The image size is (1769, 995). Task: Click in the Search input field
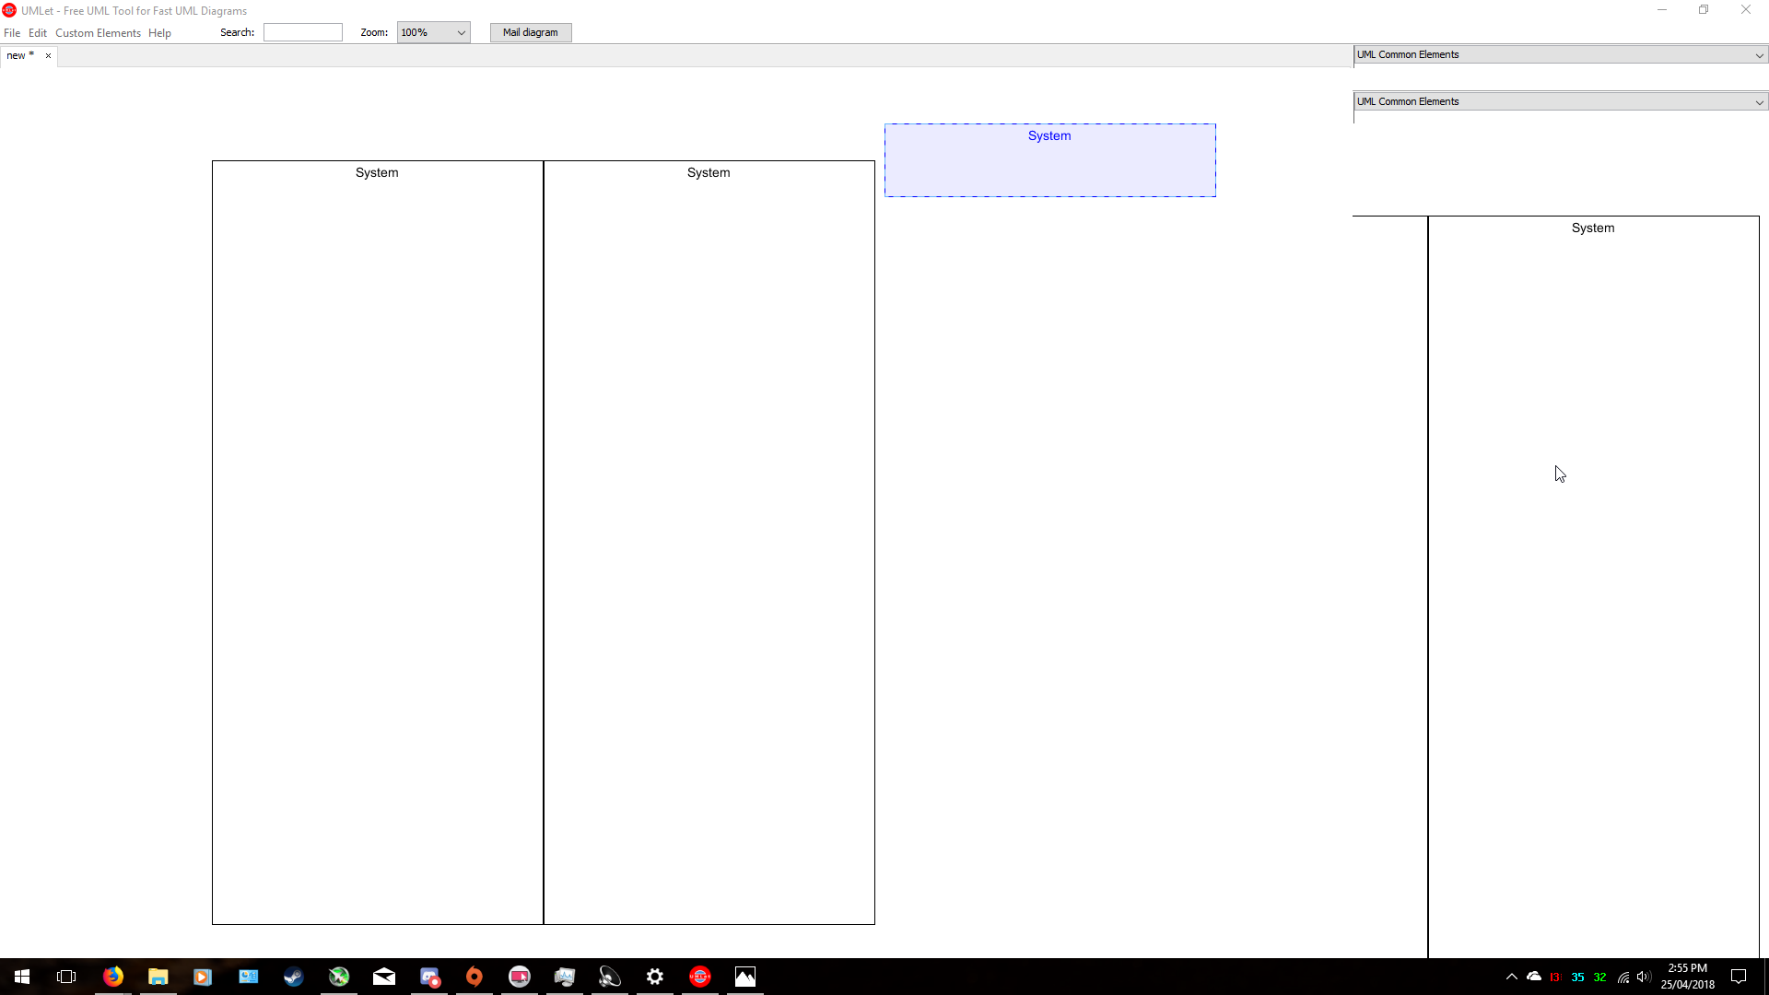302,32
